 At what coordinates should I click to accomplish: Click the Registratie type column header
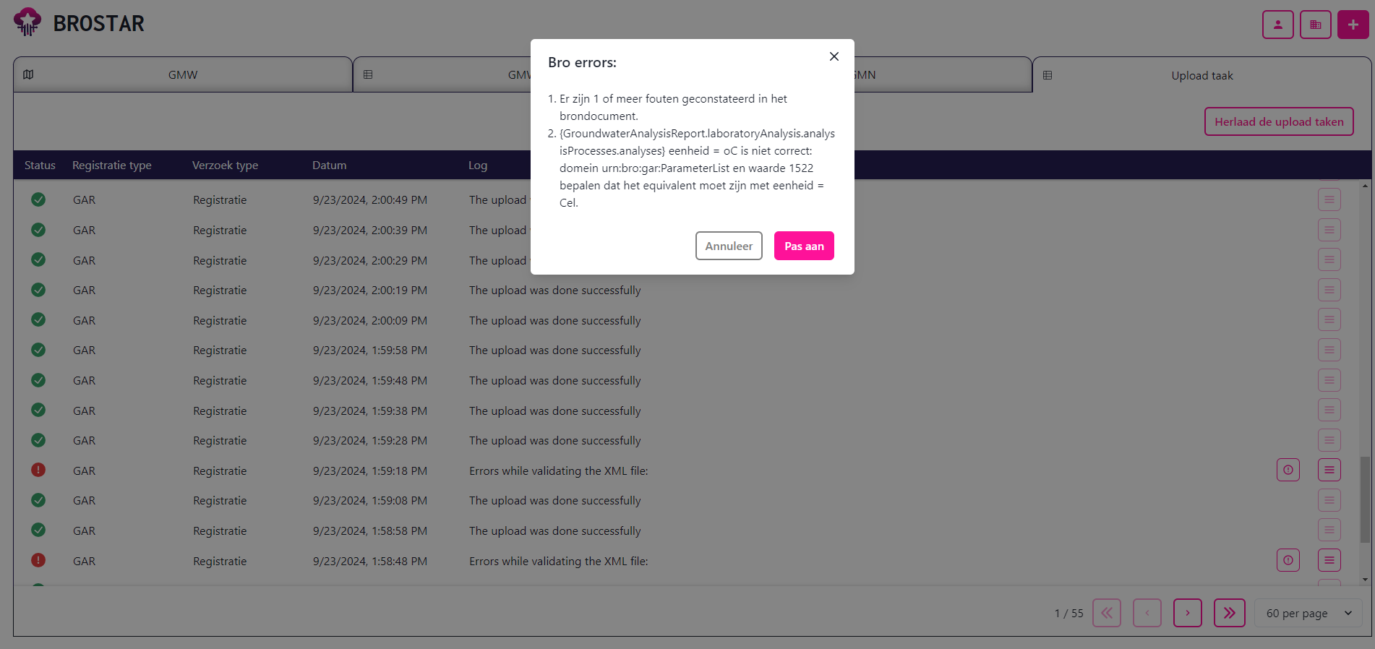[x=112, y=166]
